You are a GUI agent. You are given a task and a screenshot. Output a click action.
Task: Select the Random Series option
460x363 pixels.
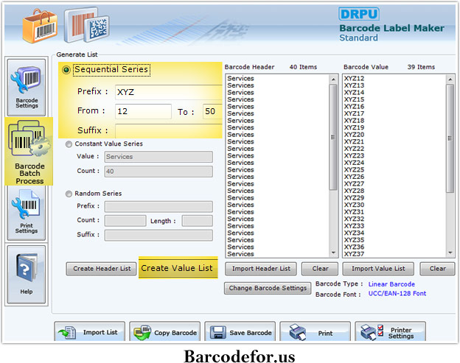[69, 194]
